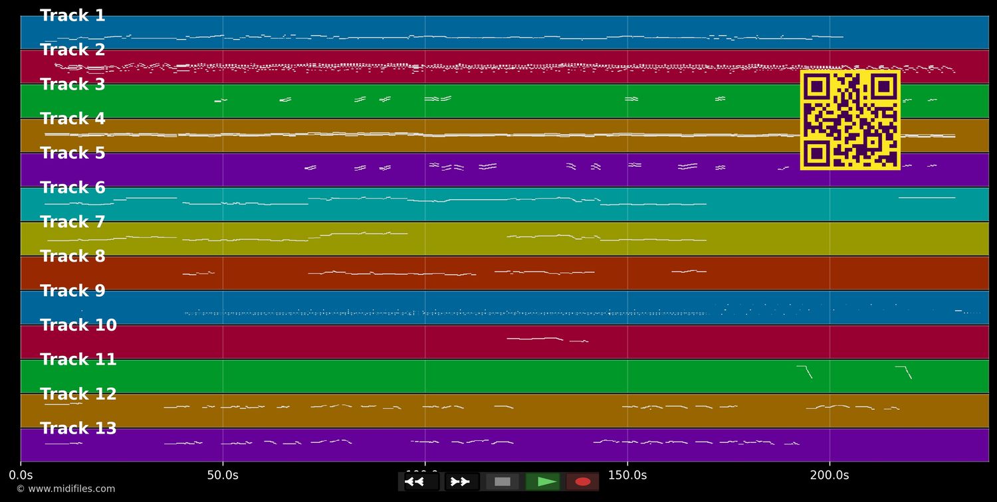This screenshot has width=997, height=502.
Task: Expand Track 11 details
Action: click(78, 359)
